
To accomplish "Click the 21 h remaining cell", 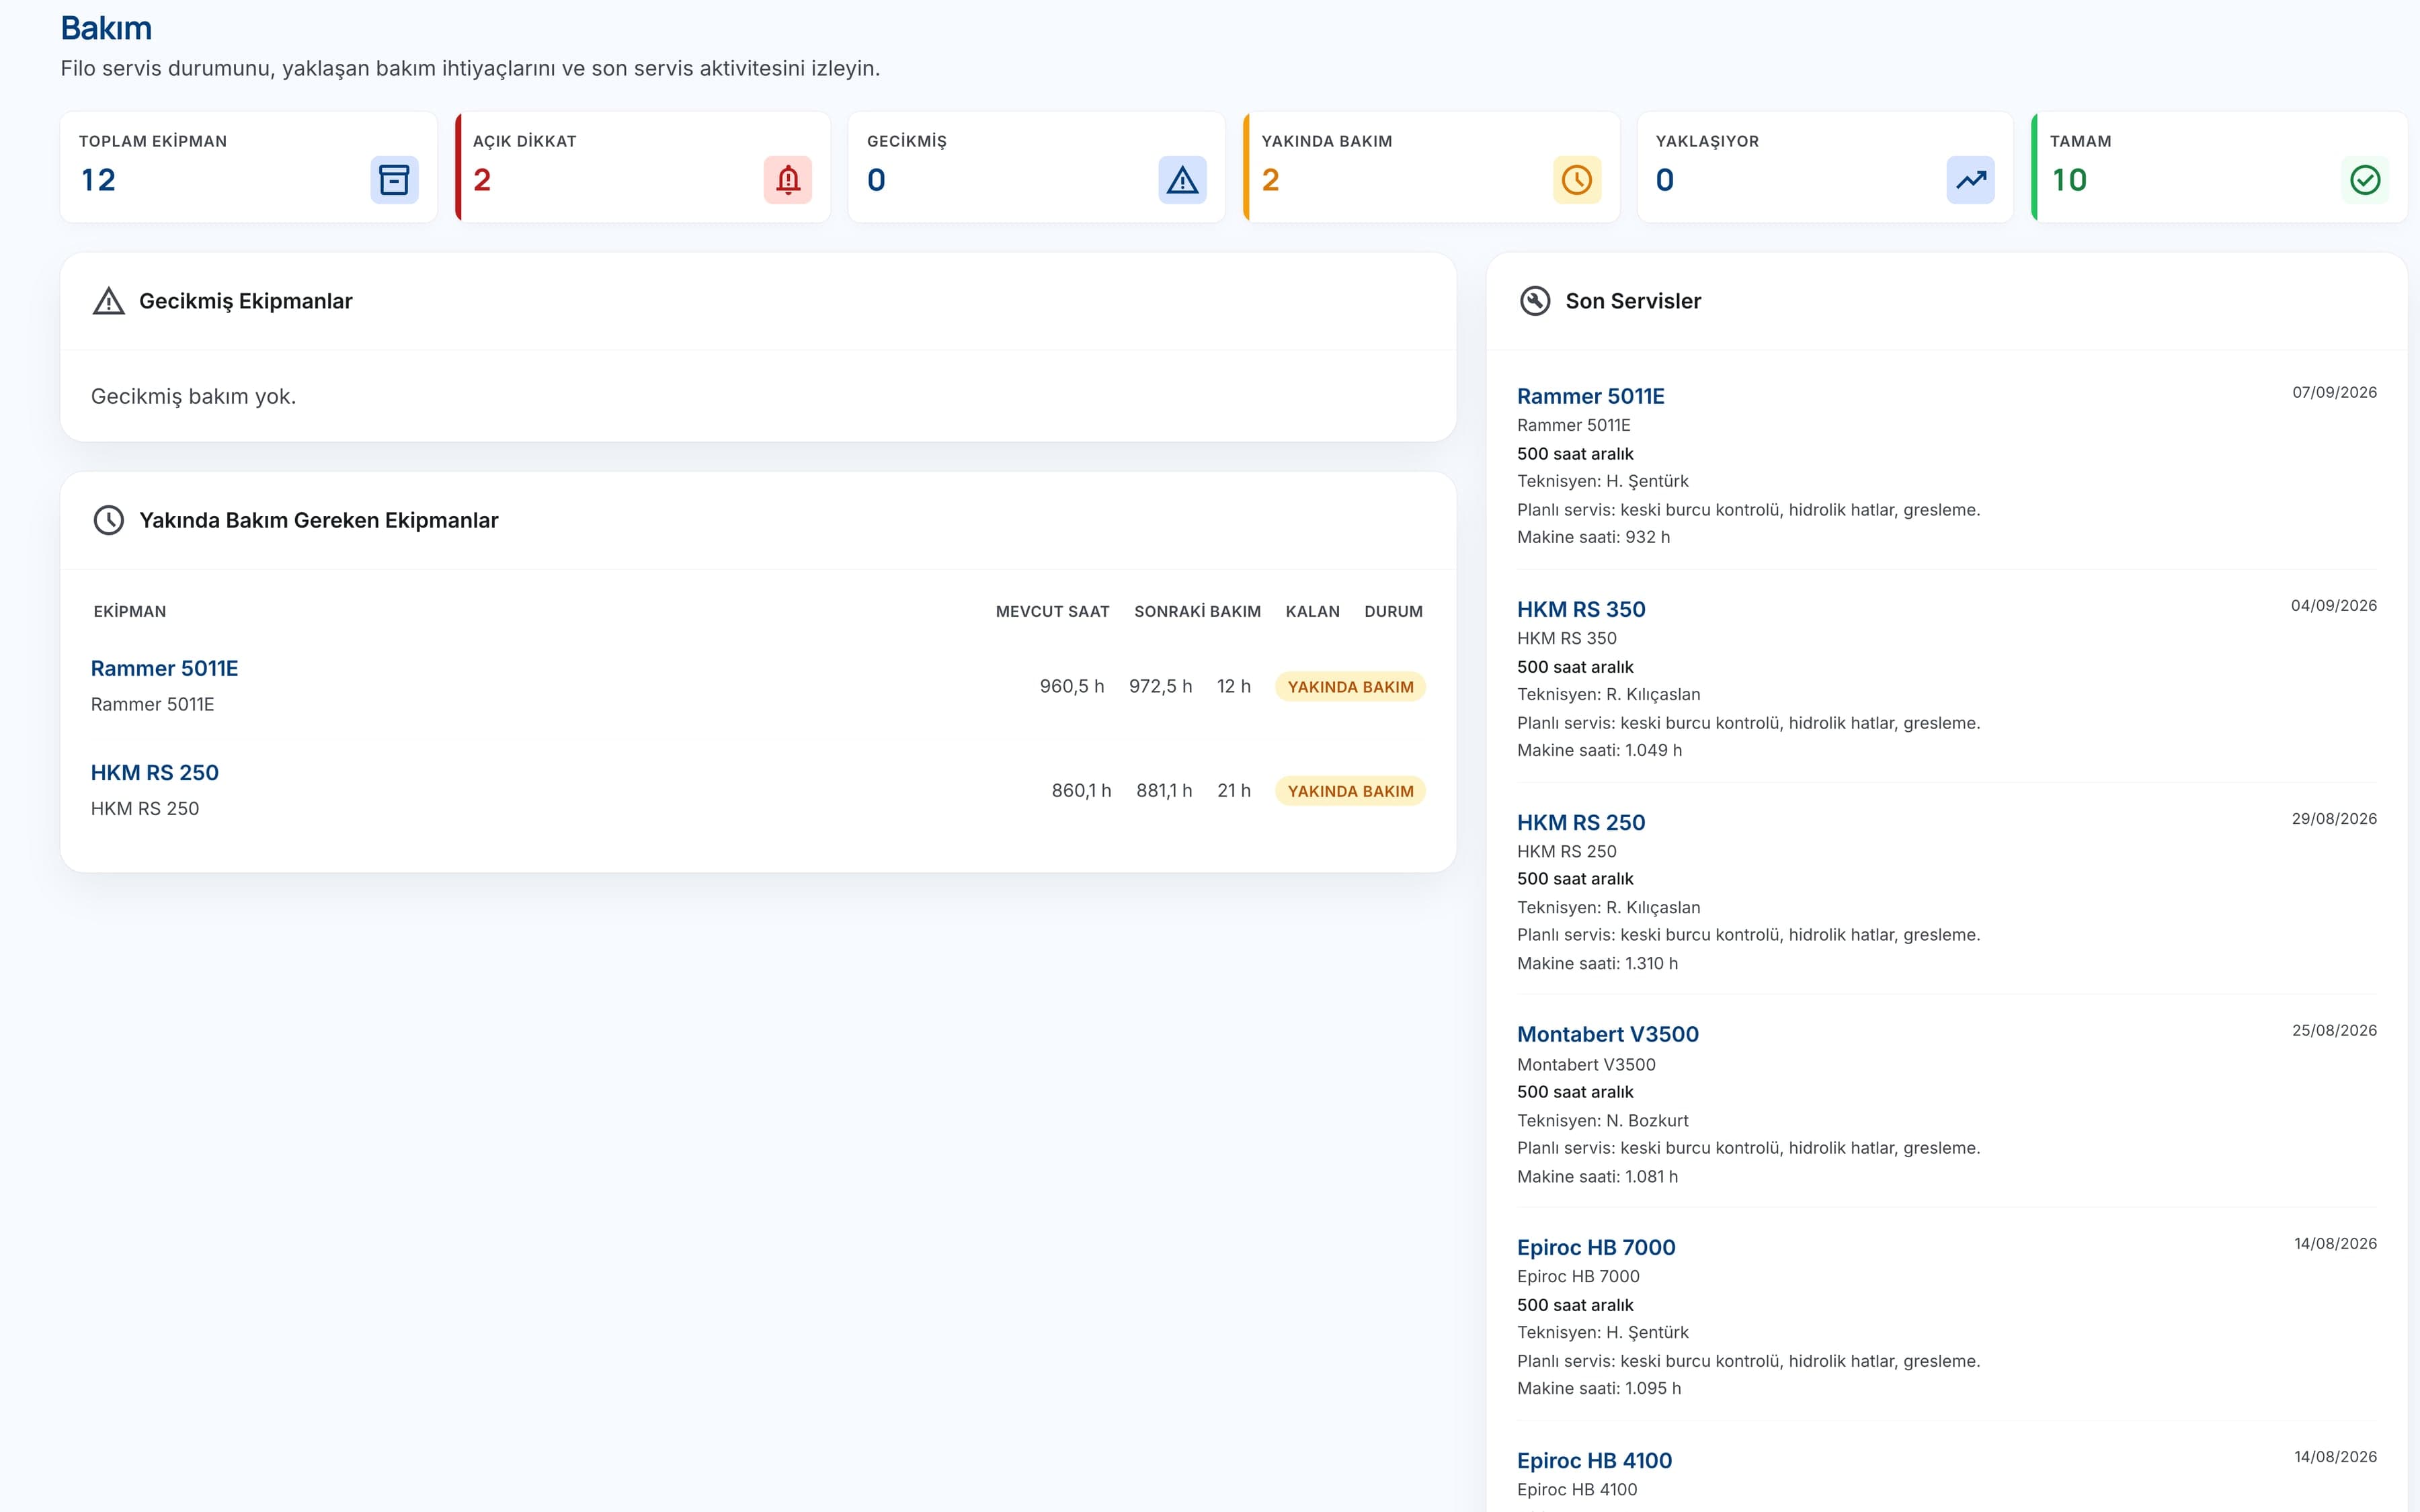I will [1234, 790].
